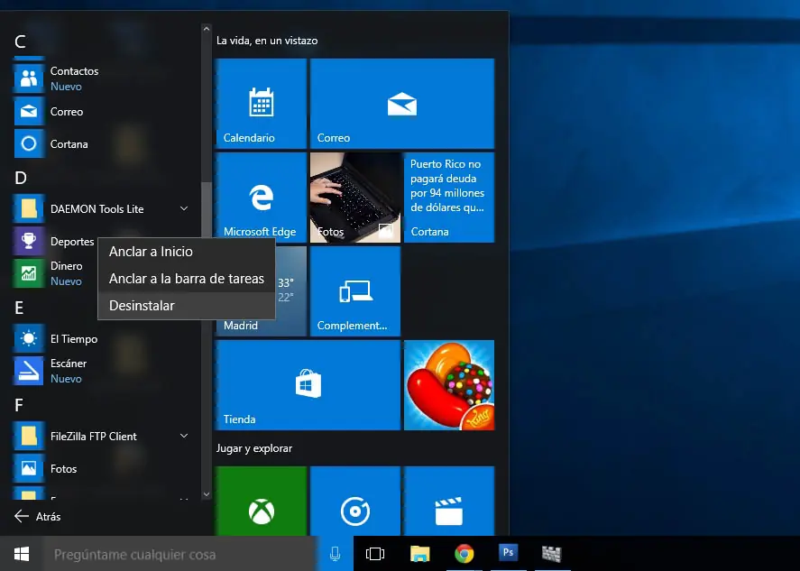Open the Fotos photo tile
The height and width of the screenshot is (571, 800).
pyautogui.click(x=355, y=198)
